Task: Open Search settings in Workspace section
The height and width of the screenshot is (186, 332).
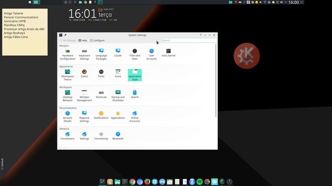Action: point(135,94)
